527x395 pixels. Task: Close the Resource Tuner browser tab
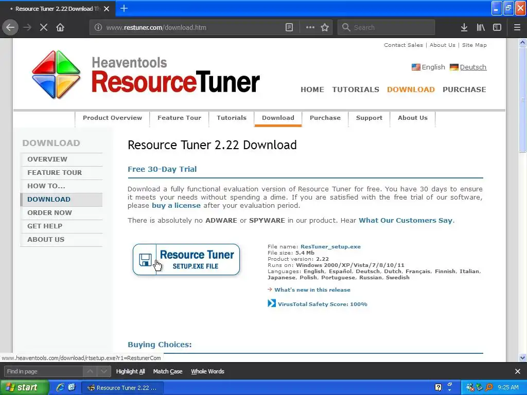click(x=107, y=9)
